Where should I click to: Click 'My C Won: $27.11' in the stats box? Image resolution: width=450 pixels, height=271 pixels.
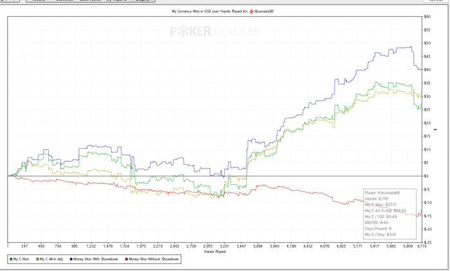click(381, 205)
